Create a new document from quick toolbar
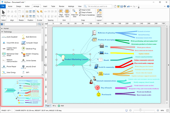 (115, 6)
